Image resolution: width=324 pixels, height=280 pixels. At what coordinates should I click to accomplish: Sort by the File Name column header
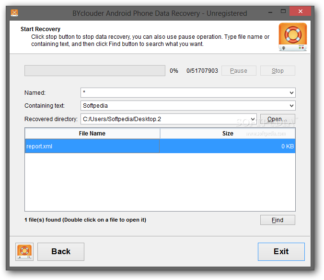point(92,134)
